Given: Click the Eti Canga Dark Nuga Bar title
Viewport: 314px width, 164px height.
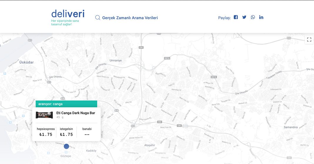Looking at the screenshot, I should point(76,113).
